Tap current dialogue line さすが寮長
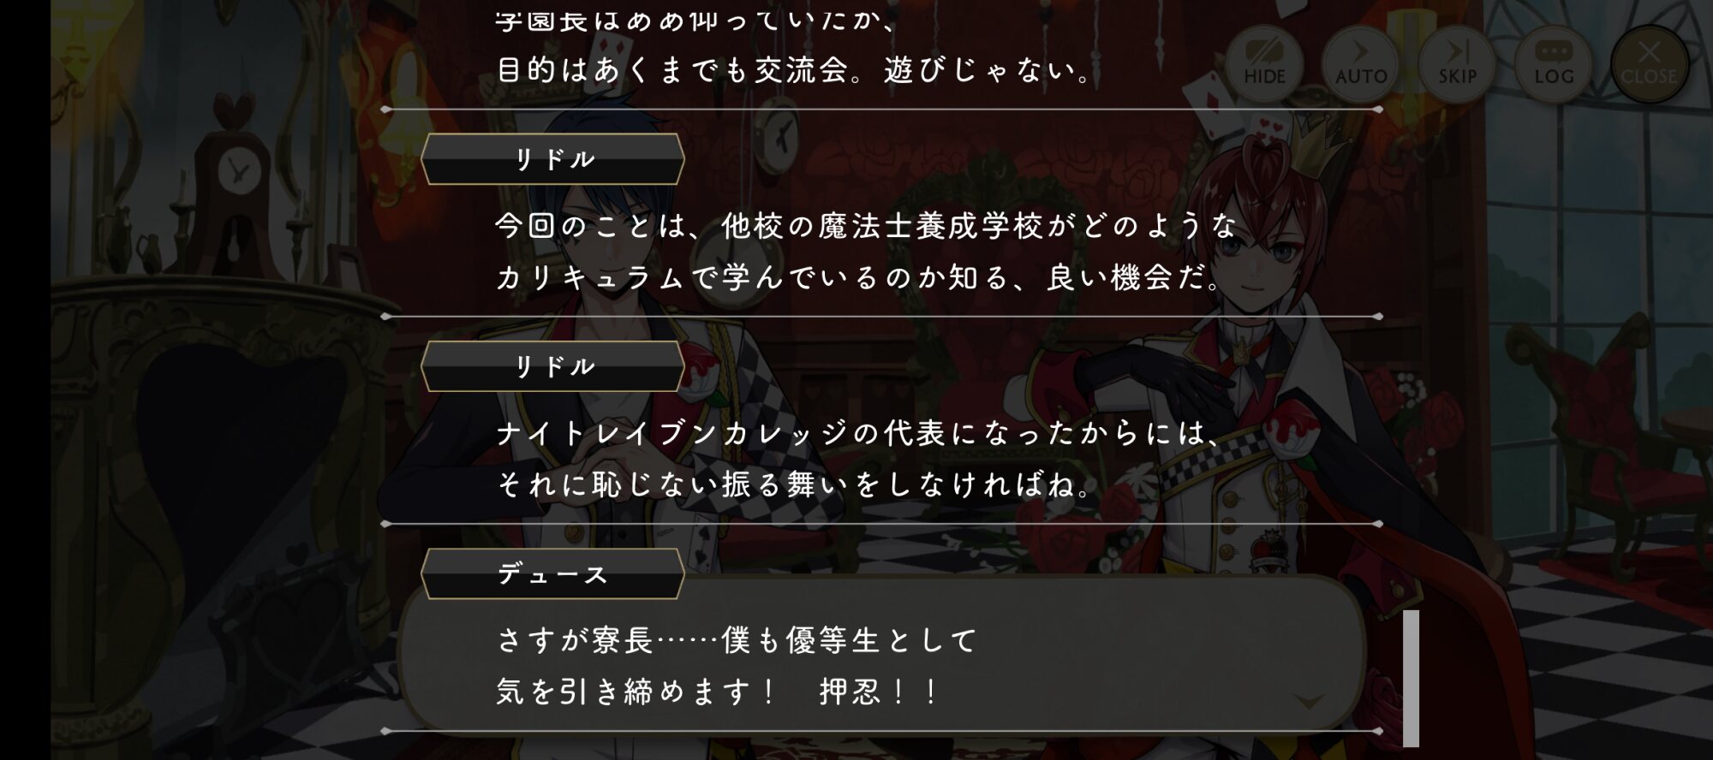The width and height of the screenshot is (1713, 760). click(737, 640)
